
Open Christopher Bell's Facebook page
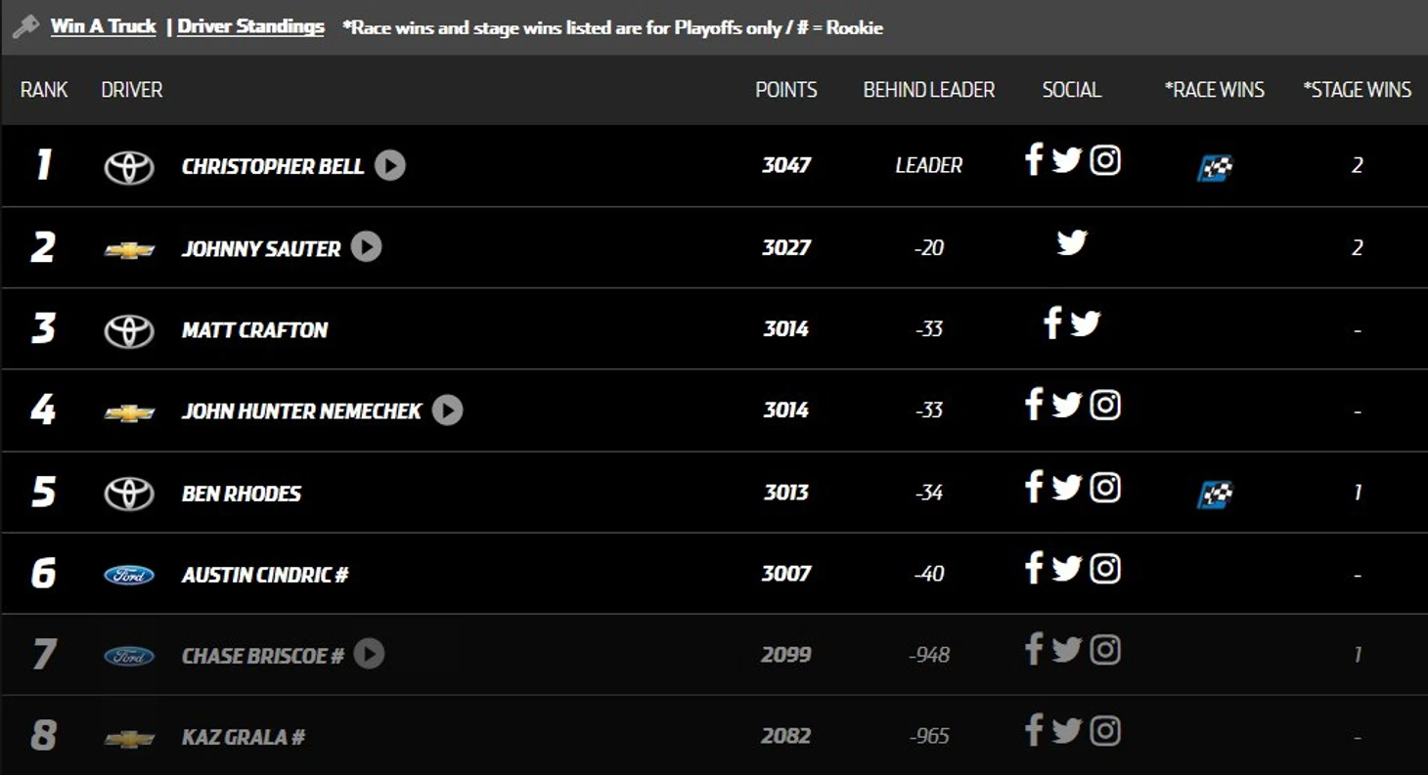click(1034, 160)
